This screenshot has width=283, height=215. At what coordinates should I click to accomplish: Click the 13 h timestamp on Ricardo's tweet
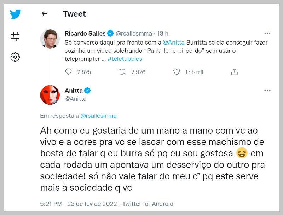coord(163,34)
